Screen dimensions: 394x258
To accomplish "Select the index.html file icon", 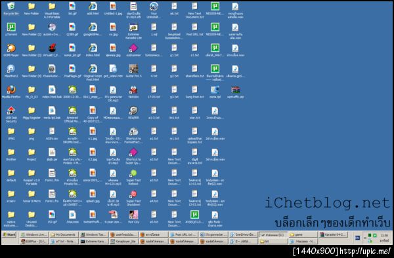I will [93, 50].
